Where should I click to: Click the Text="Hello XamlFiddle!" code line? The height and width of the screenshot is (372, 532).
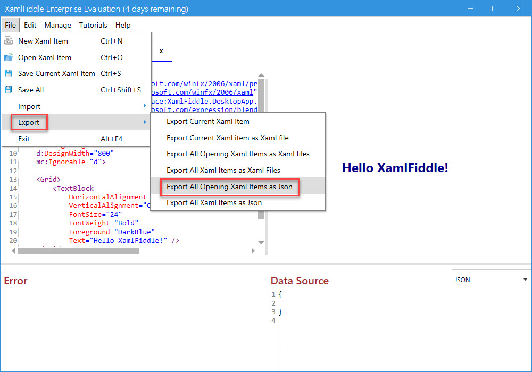124,240
